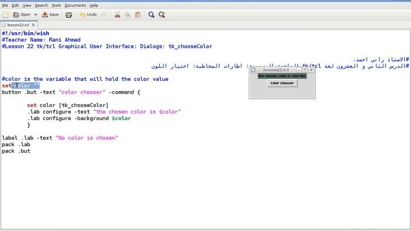Expand the Open recent files dropdown arrow
Image resolution: width=411 pixels, height=231 pixels.
[x=35, y=15]
